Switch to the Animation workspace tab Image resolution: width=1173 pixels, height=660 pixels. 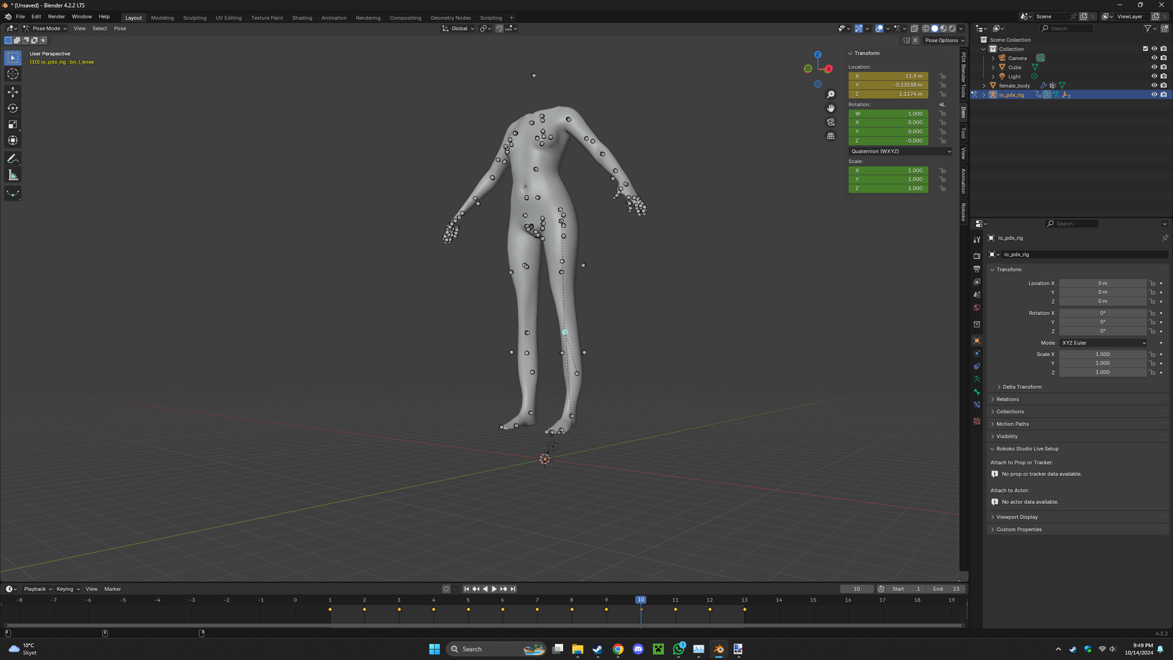334,18
